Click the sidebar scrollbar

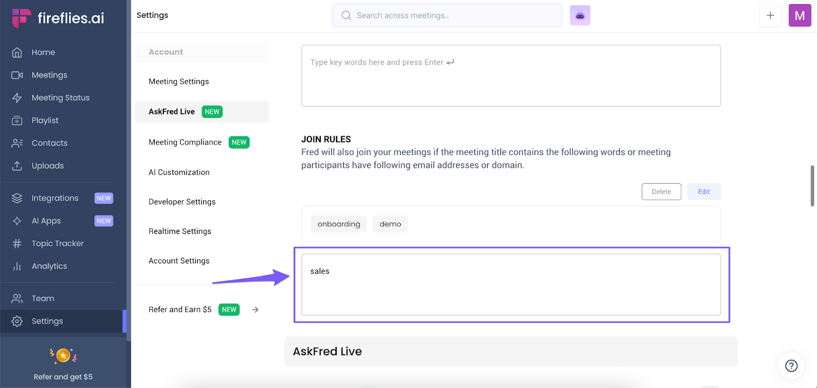pyautogui.click(x=129, y=170)
